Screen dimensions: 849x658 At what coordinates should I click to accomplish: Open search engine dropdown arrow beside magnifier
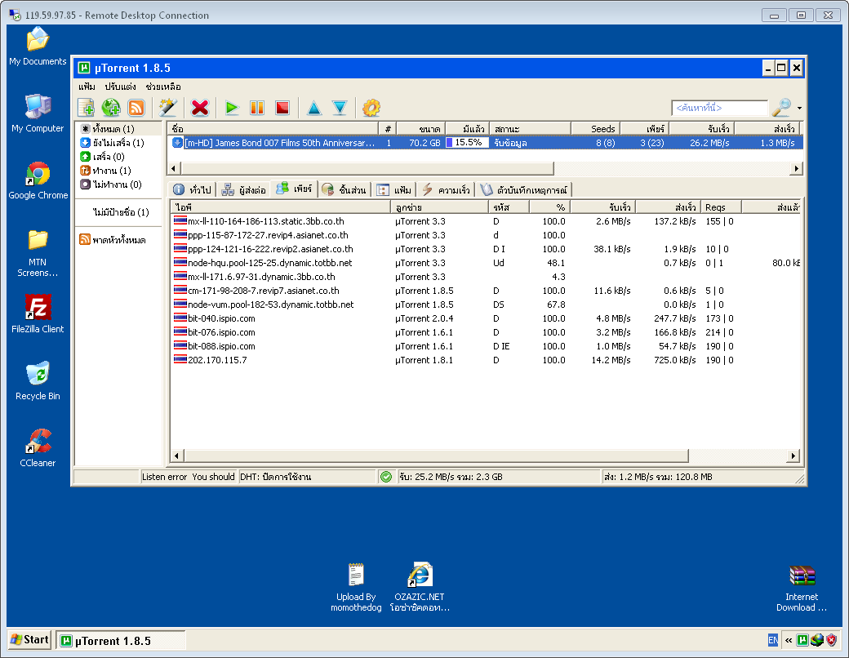click(799, 108)
